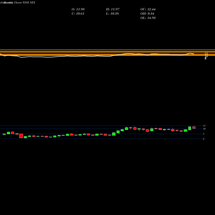Click the '5' price axis label
This screenshot has width=215, height=215.
coord(203,134)
